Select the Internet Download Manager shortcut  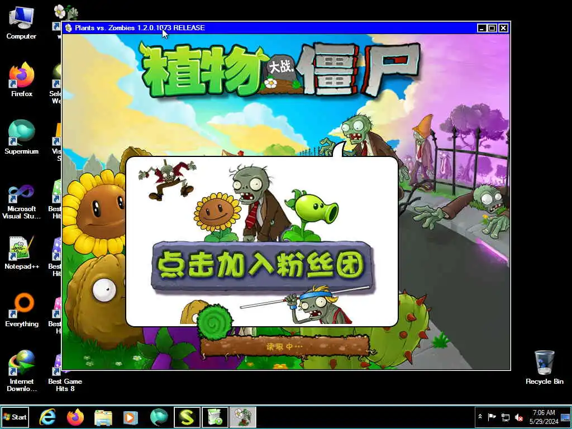21,371
